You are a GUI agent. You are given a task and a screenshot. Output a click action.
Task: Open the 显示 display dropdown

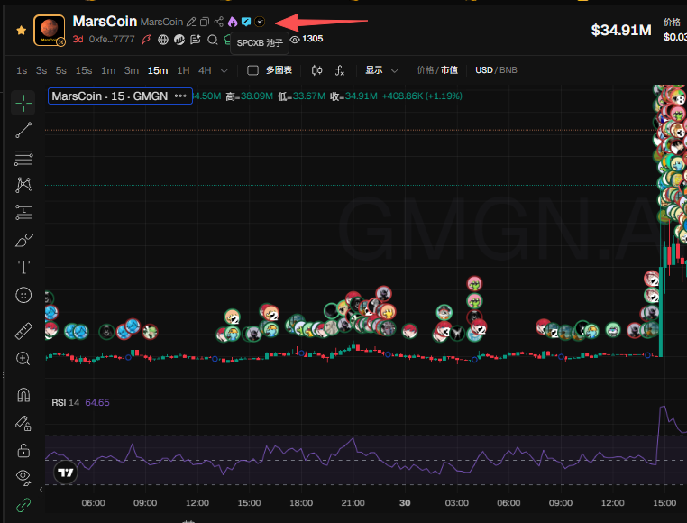click(381, 70)
